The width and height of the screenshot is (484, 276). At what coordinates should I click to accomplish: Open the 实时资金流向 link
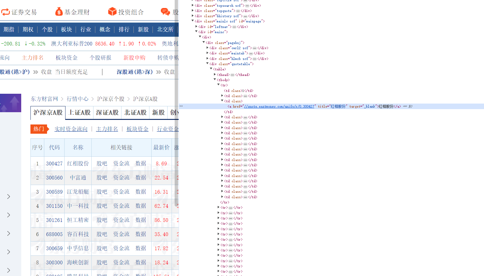coord(71,129)
